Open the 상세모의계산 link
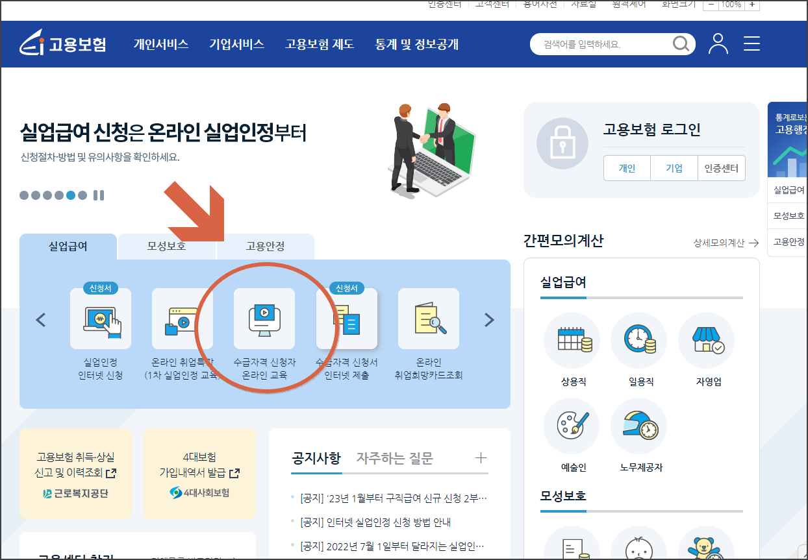This screenshot has width=808, height=560. pos(726,243)
